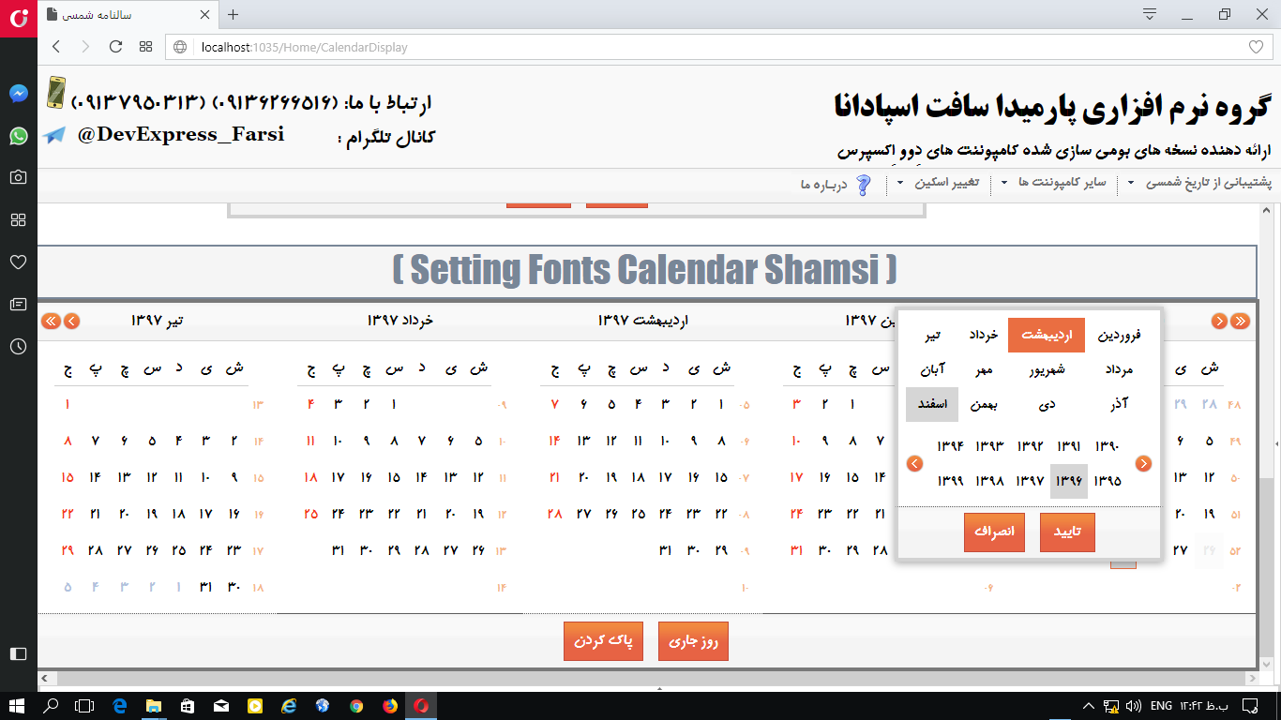
Task: Click the snapshot camera icon in the sidebar
Action: pos(18,176)
